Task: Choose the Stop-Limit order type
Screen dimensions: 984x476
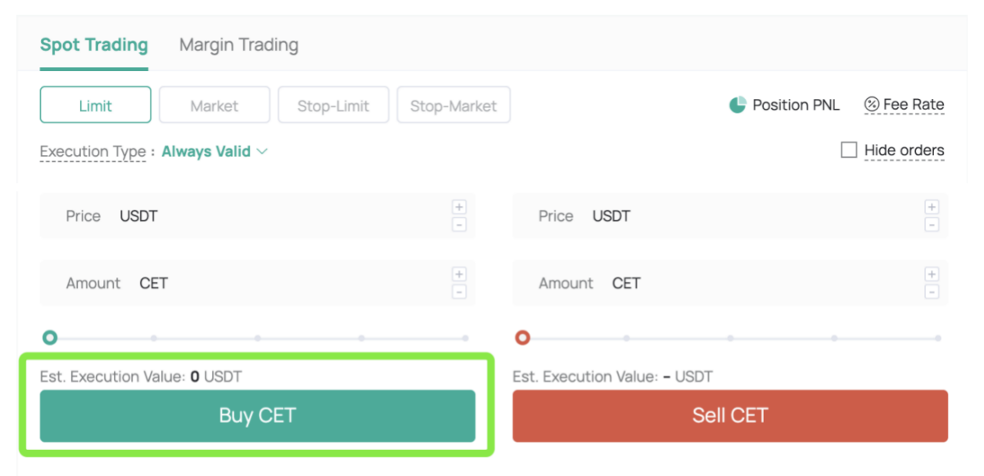Action: click(x=333, y=106)
